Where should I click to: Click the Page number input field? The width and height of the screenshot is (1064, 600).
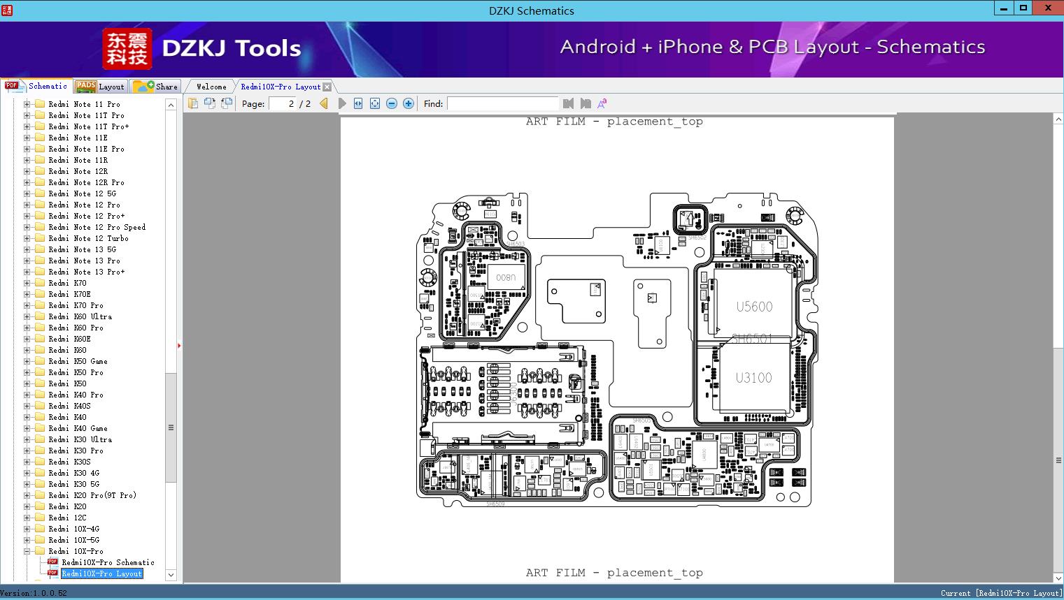[x=282, y=103]
